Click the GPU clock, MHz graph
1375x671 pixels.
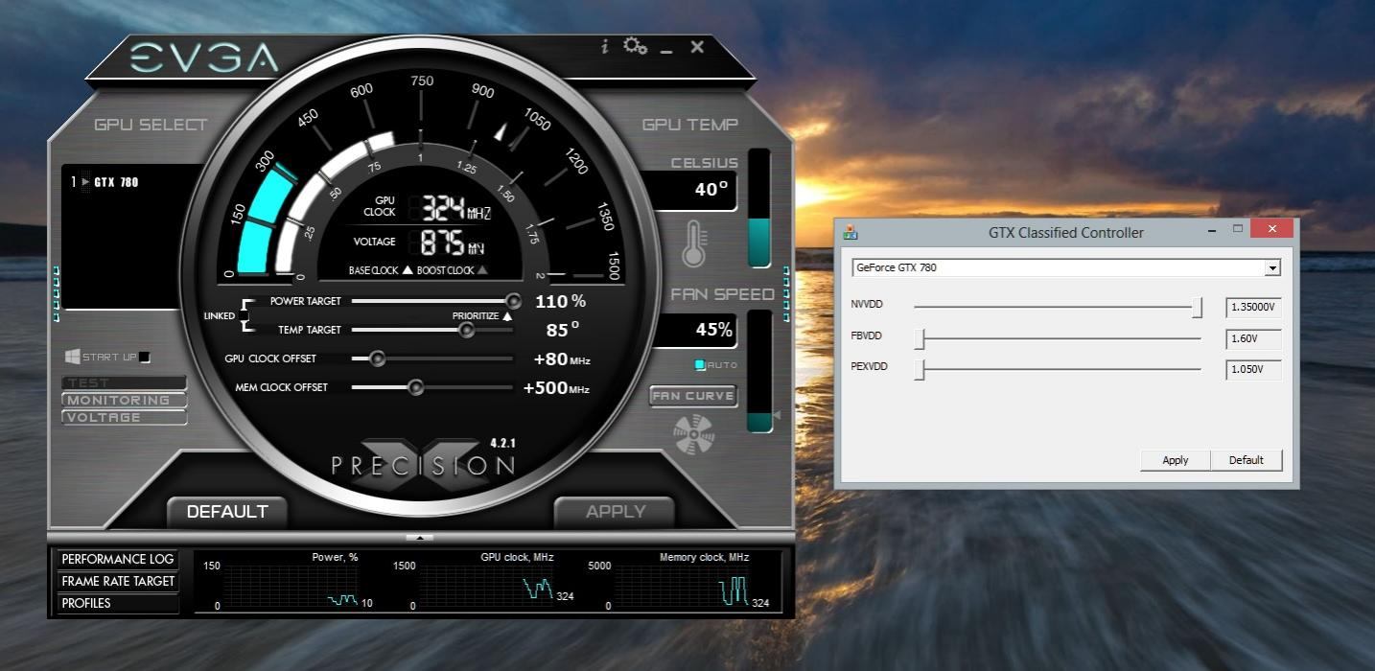487,587
